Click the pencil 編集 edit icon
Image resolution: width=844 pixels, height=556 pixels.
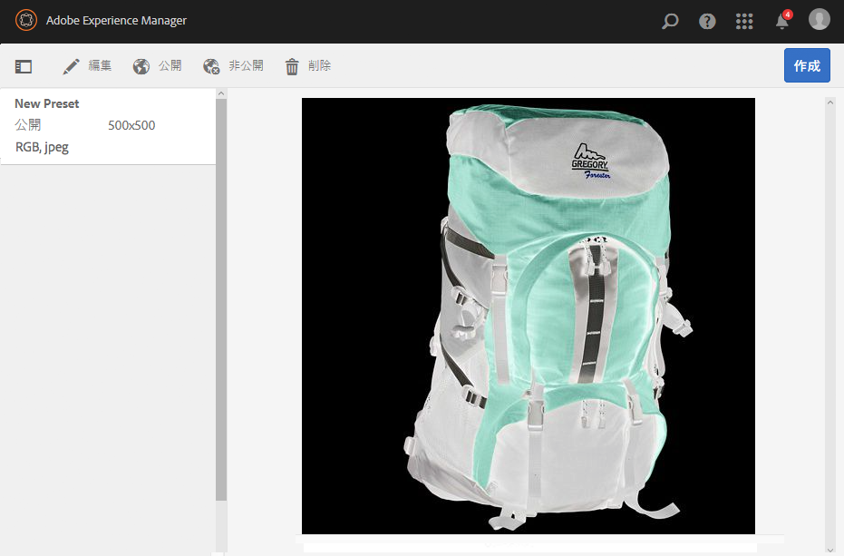point(71,66)
